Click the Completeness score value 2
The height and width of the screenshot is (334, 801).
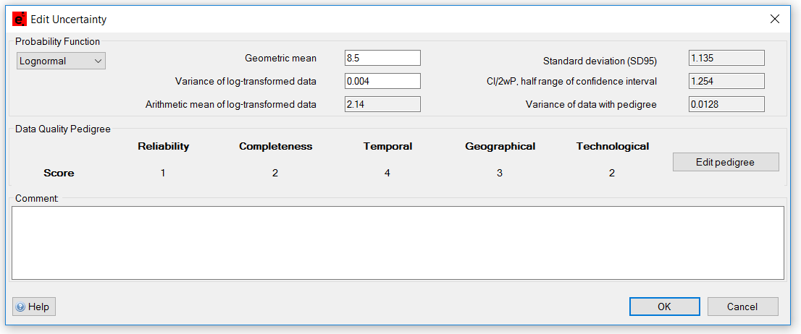click(x=275, y=174)
